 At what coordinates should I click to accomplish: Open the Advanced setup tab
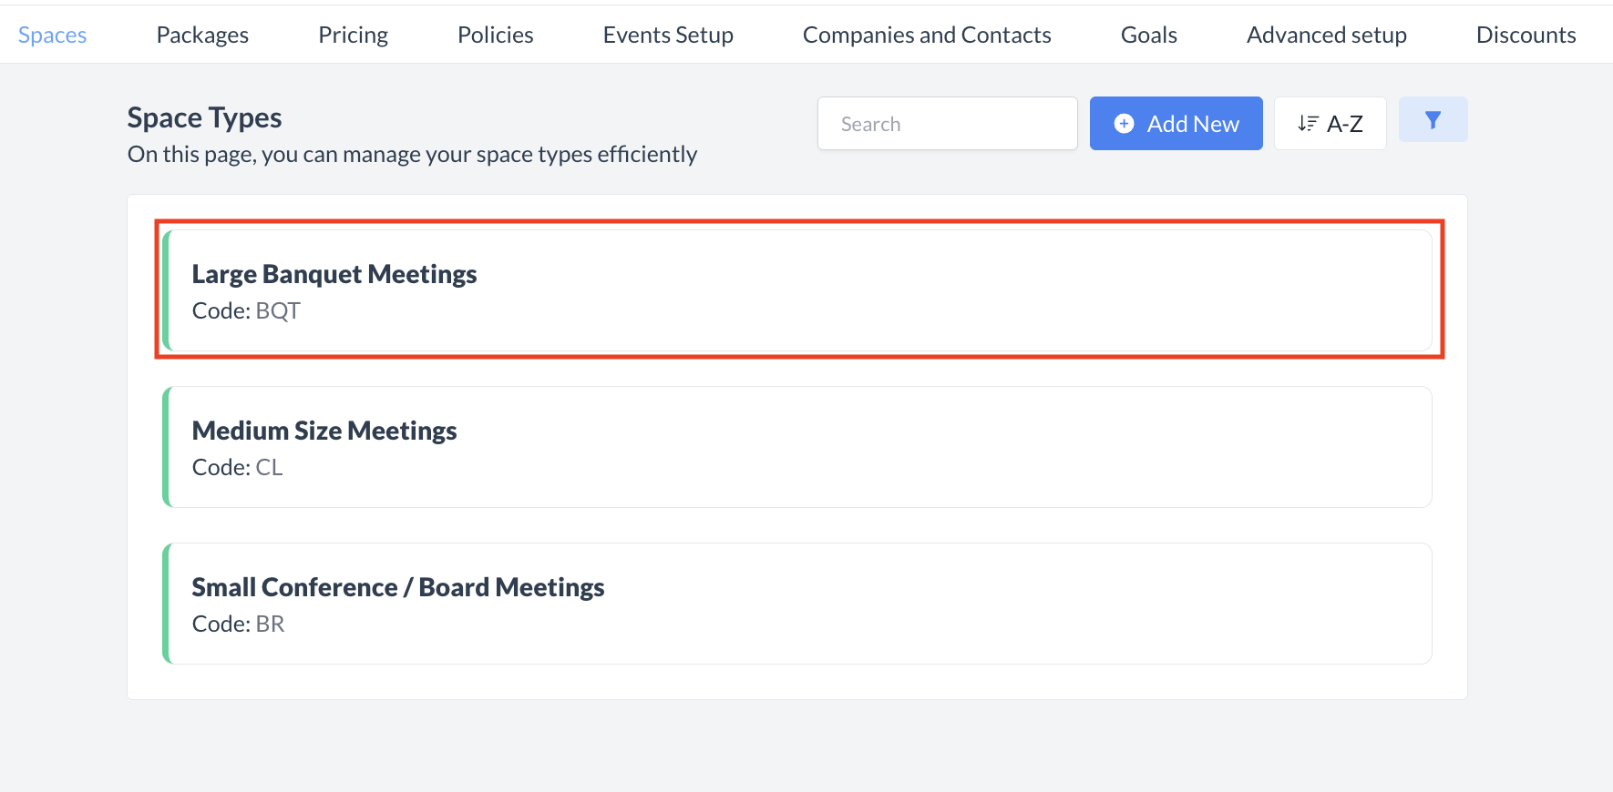pos(1326,35)
